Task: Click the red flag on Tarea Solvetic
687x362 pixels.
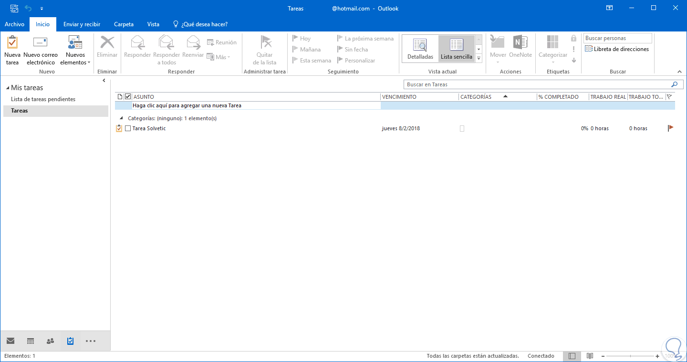Action: [x=670, y=128]
